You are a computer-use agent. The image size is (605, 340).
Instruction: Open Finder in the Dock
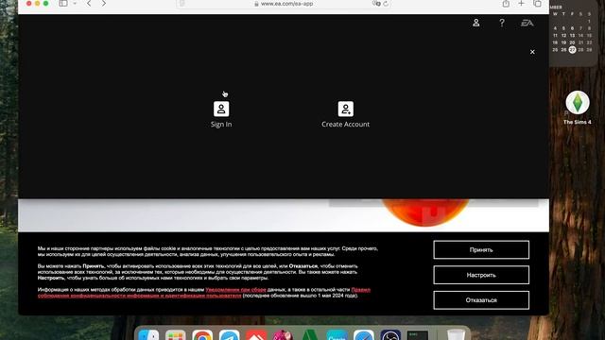click(x=148, y=334)
